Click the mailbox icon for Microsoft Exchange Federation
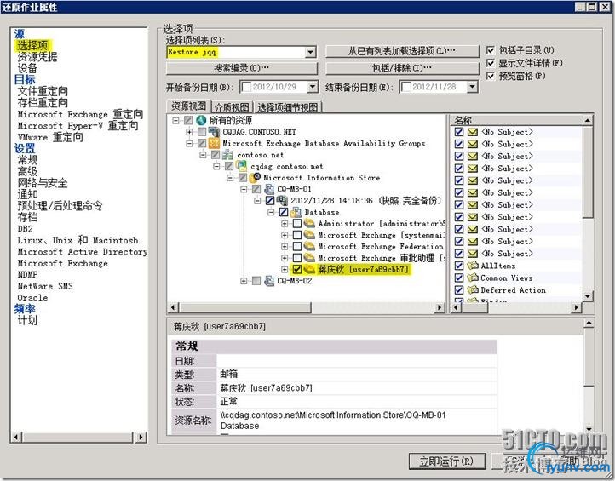Viewport: 615px width, 481px height. tap(310, 246)
